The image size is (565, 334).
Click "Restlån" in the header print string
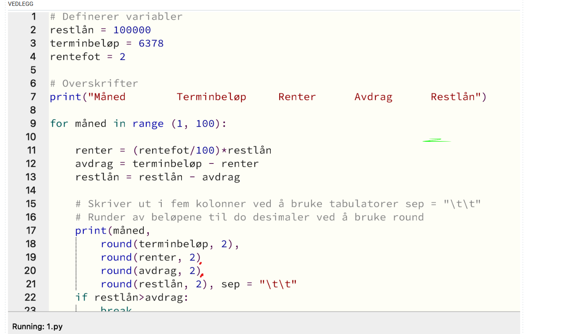tap(455, 97)
